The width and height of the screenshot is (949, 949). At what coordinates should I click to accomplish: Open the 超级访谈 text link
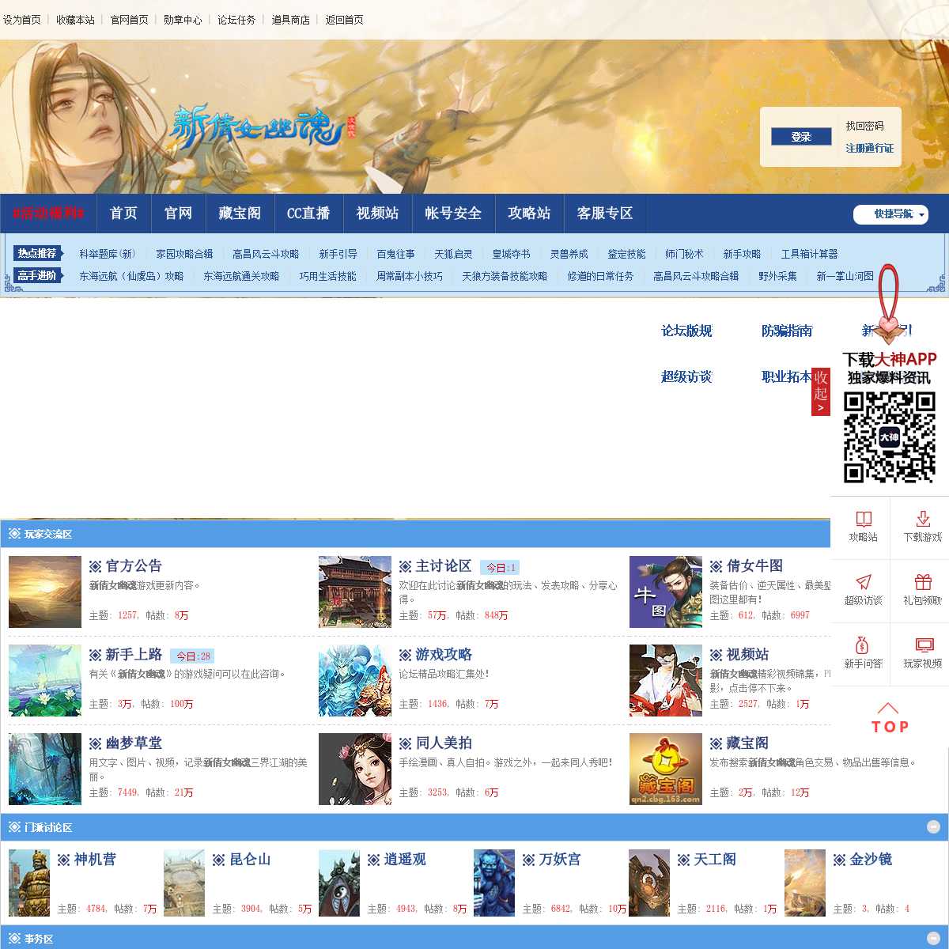[686, 376]
